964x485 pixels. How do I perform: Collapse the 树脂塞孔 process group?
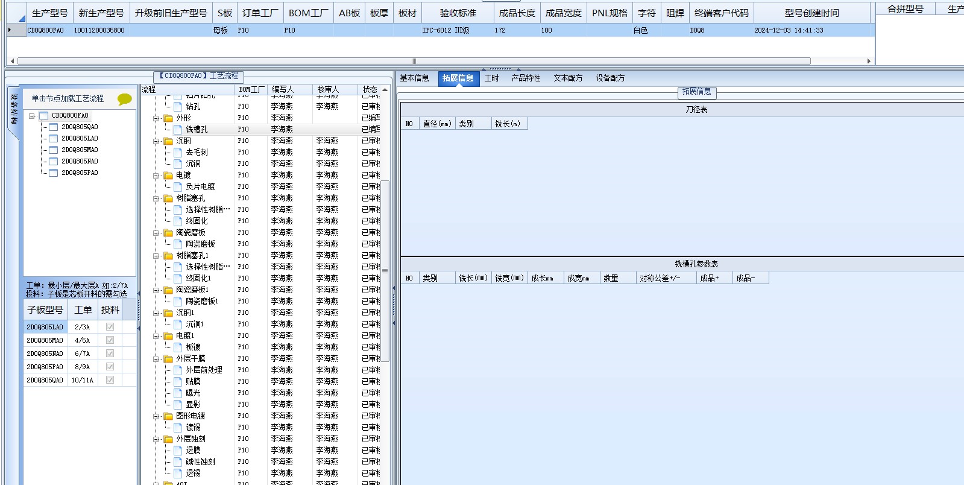click(x=156, y=198)
